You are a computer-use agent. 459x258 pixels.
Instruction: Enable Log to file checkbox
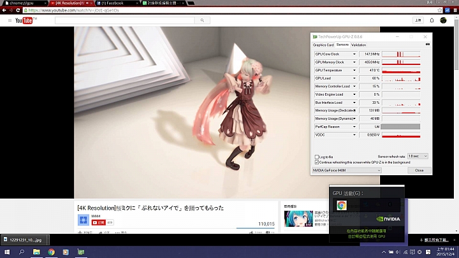point(316,157)
